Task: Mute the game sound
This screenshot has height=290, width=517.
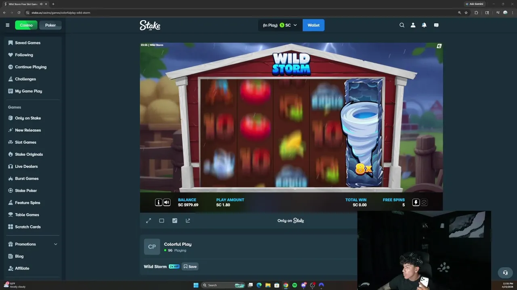Action: 166,202
